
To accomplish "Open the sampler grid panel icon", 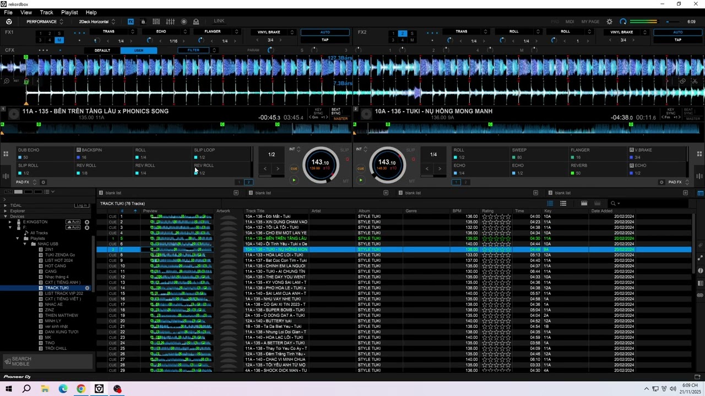I will pyautogui.click(x=156, y=21).
